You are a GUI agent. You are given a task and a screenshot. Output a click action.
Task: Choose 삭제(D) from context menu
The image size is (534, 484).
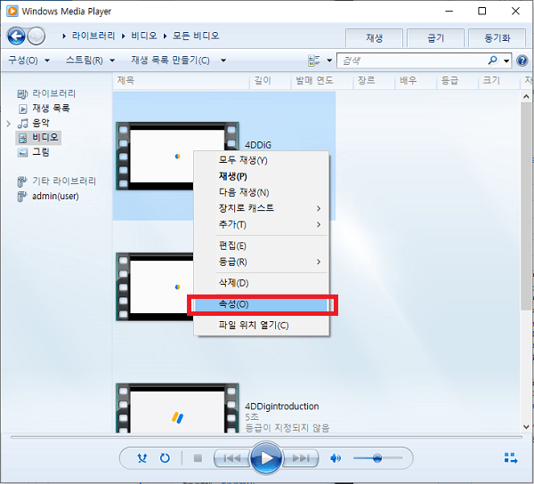(x=261, y=283)
